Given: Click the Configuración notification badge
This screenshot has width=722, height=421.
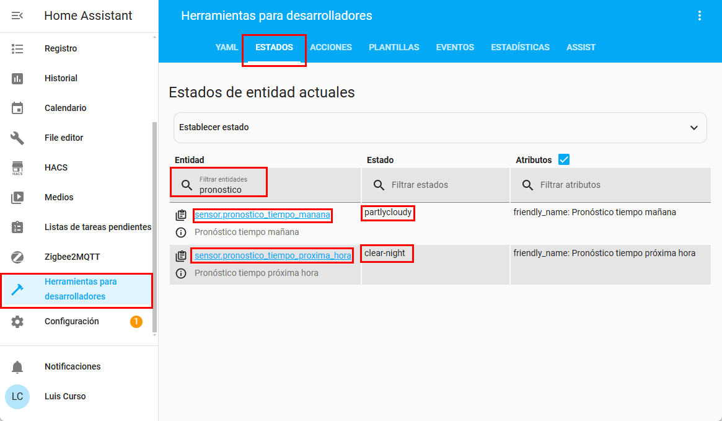Looking at the screenshot, I should coord(136,322).
